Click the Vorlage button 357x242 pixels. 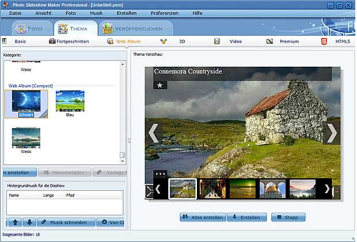(x=109, y=172)
